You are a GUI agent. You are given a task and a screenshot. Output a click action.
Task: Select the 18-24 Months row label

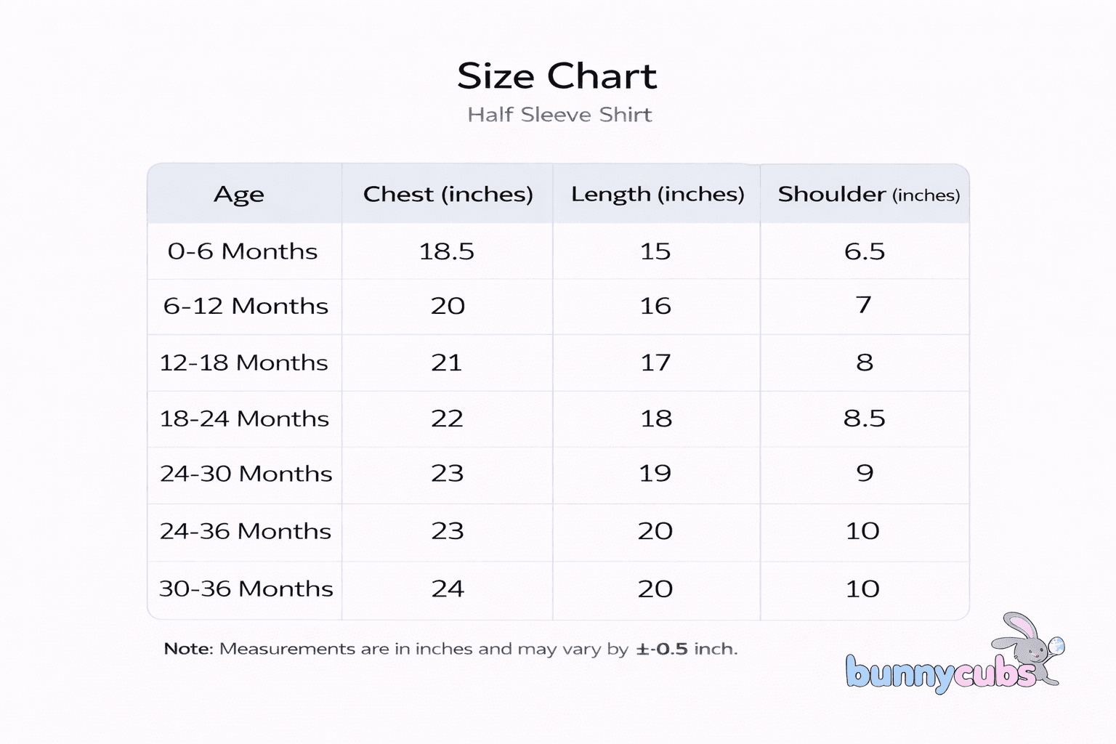244,418
